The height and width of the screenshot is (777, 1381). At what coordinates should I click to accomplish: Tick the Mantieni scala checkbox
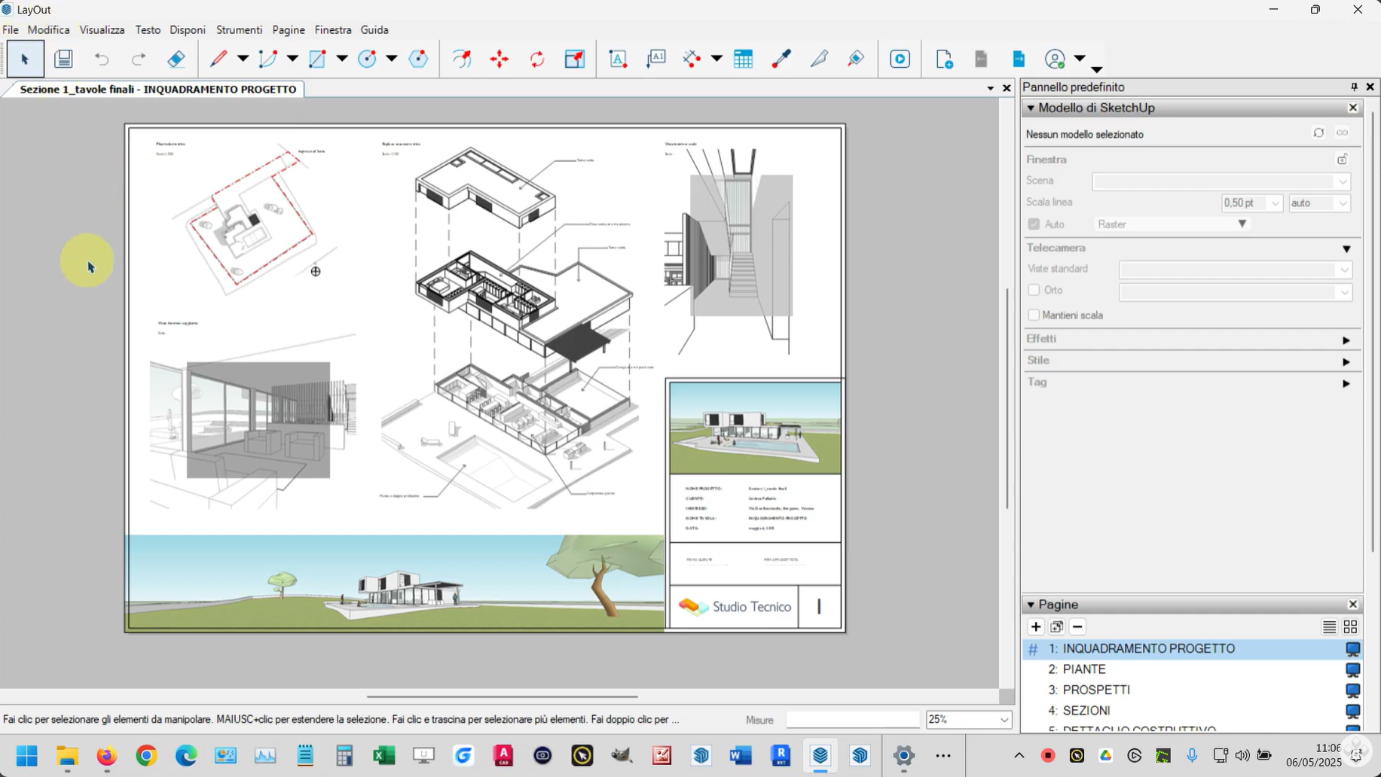click(1034, 315)
